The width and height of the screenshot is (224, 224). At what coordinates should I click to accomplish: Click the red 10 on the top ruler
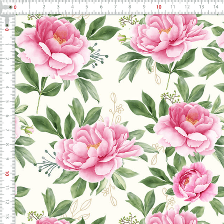tap(159, 7)
